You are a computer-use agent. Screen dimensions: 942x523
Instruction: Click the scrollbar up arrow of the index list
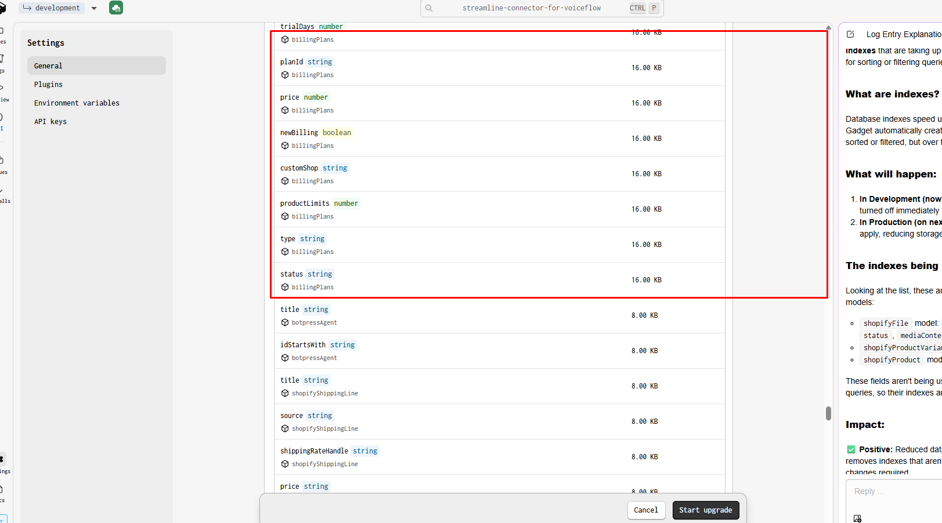tap(828, 27)
